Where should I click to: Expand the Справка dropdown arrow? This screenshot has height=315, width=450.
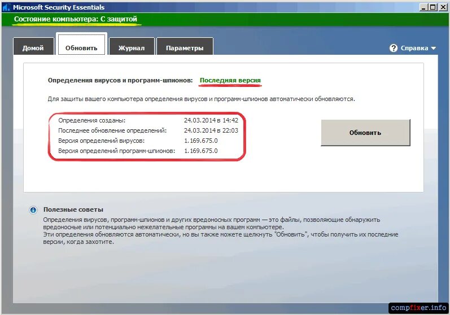pyautogui.click(x=434, y=48)
